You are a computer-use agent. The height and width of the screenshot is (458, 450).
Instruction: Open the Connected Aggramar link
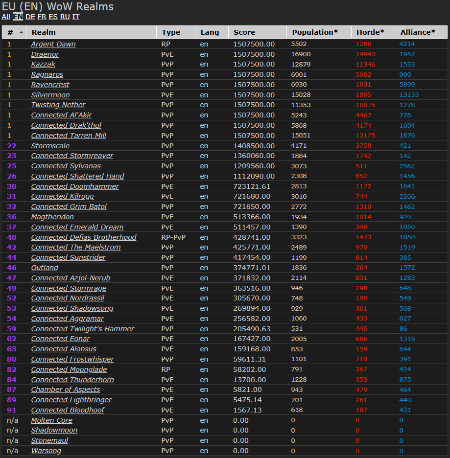pyautogui.click(x=68, y=319)
